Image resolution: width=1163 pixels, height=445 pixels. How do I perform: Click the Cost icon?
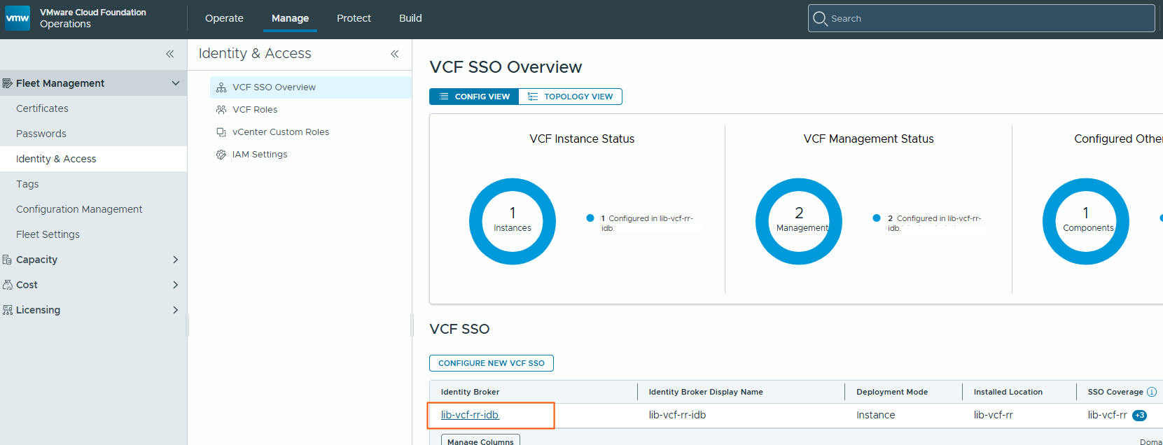[x=8, y=285]
